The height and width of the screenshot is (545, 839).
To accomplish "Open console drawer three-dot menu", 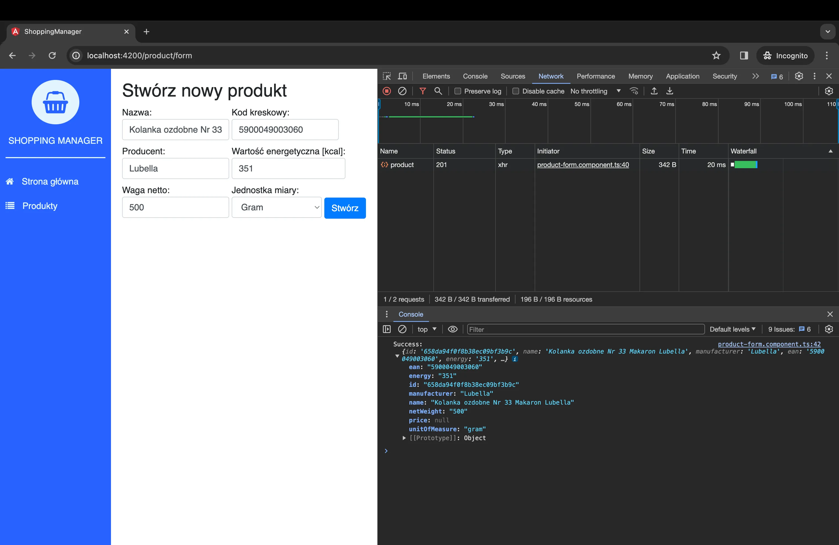I will coord(387,314).
